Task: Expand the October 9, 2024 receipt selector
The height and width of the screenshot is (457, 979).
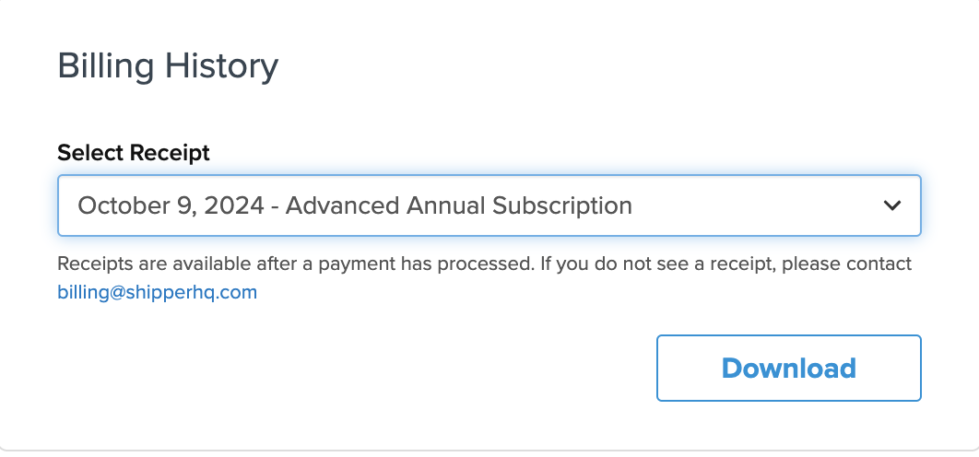Action: tap(489, 205)
